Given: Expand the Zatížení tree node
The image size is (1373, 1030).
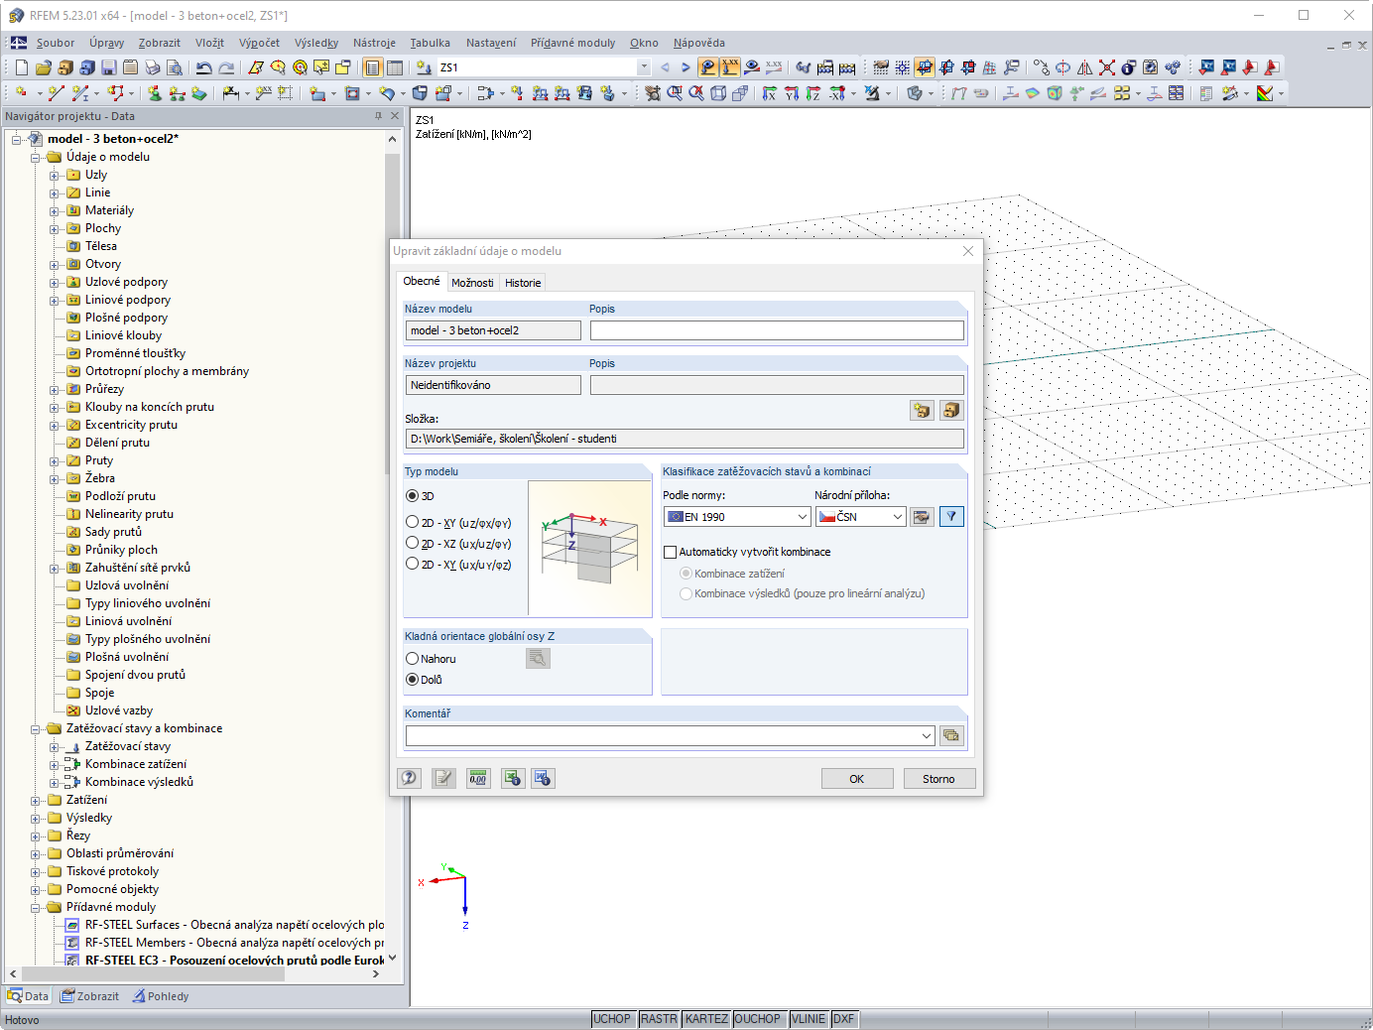Looking at the screenshot, I should point(36,801).
